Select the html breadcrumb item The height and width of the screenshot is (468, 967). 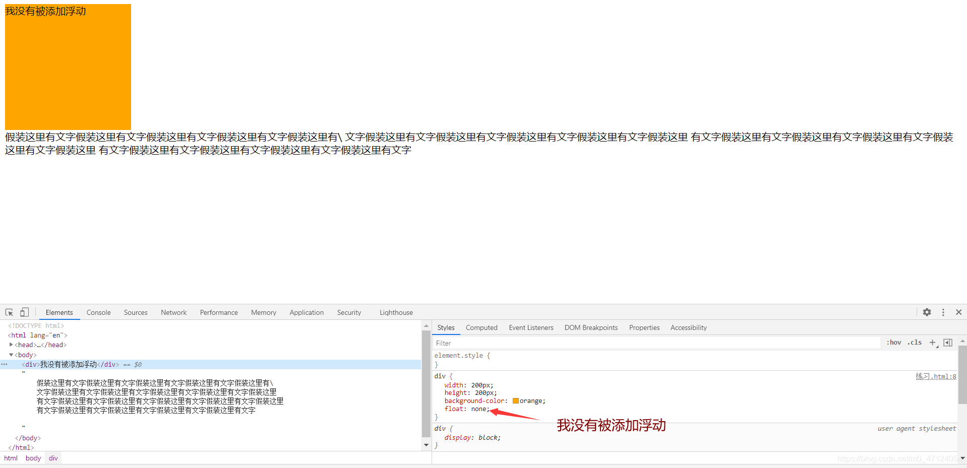tap(11, 458)
